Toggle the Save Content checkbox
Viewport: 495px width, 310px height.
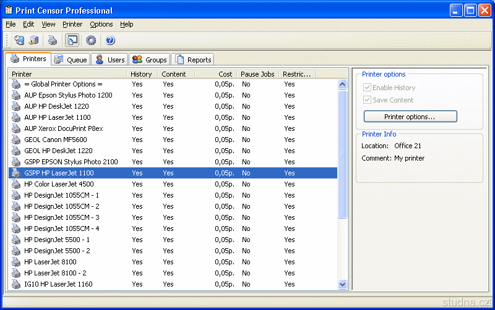pyautogui.click(x=368, y=100)
